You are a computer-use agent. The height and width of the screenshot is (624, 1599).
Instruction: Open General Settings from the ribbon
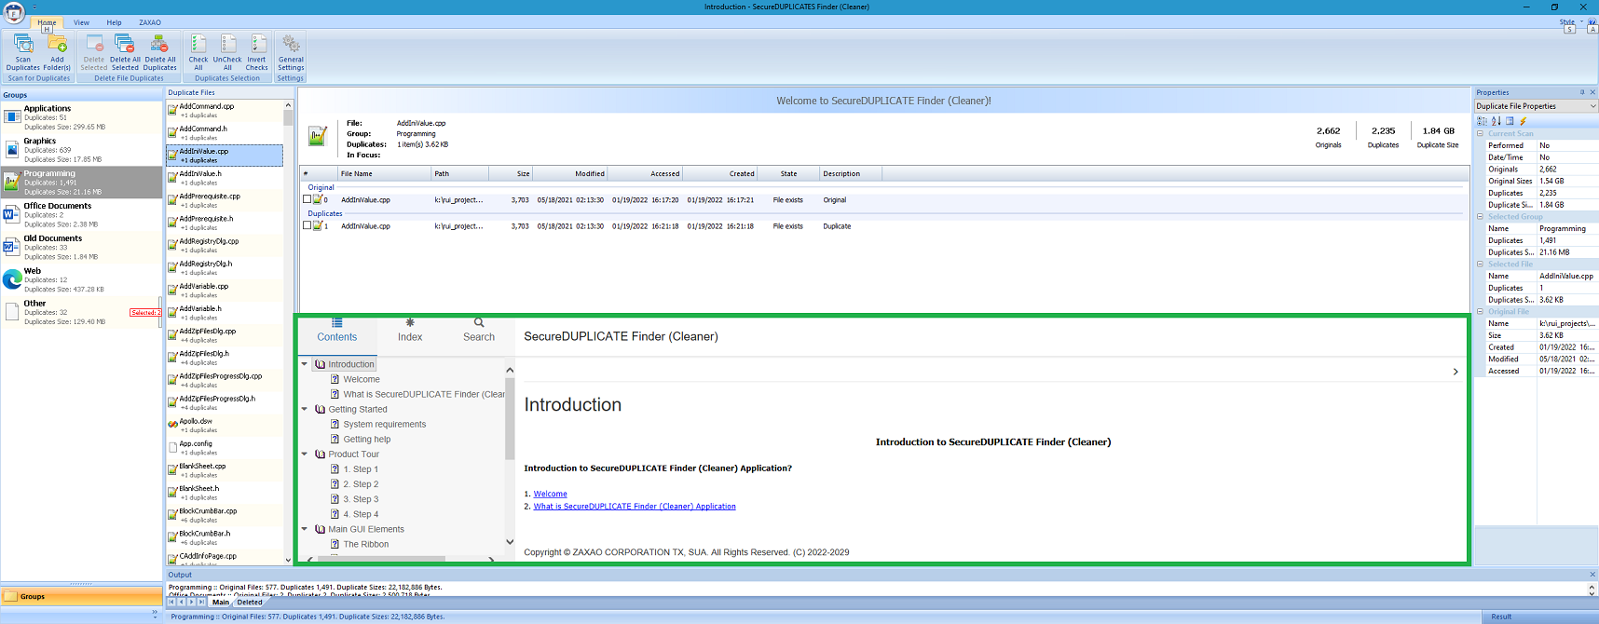pyautogui.click(x=291, y=53)
